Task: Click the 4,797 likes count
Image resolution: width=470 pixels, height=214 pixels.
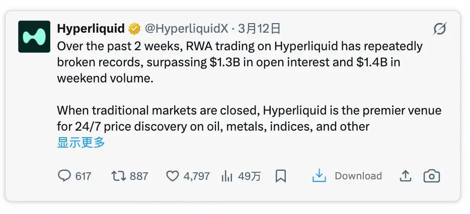Action: tap(196, 176)
